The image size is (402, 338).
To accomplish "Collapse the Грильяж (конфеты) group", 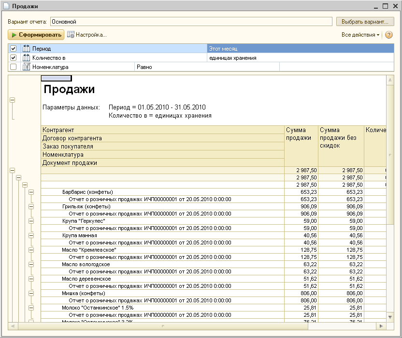I will click(31, 206).
